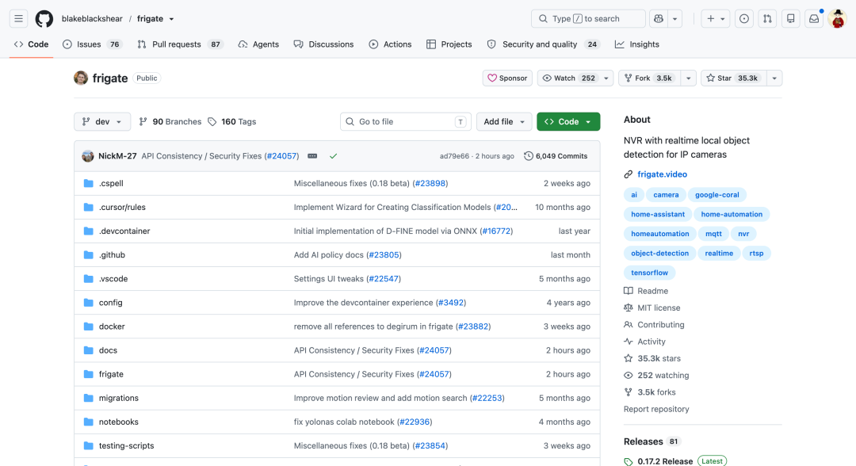View the 90 Branches link
856x466 pixels.
170,122
